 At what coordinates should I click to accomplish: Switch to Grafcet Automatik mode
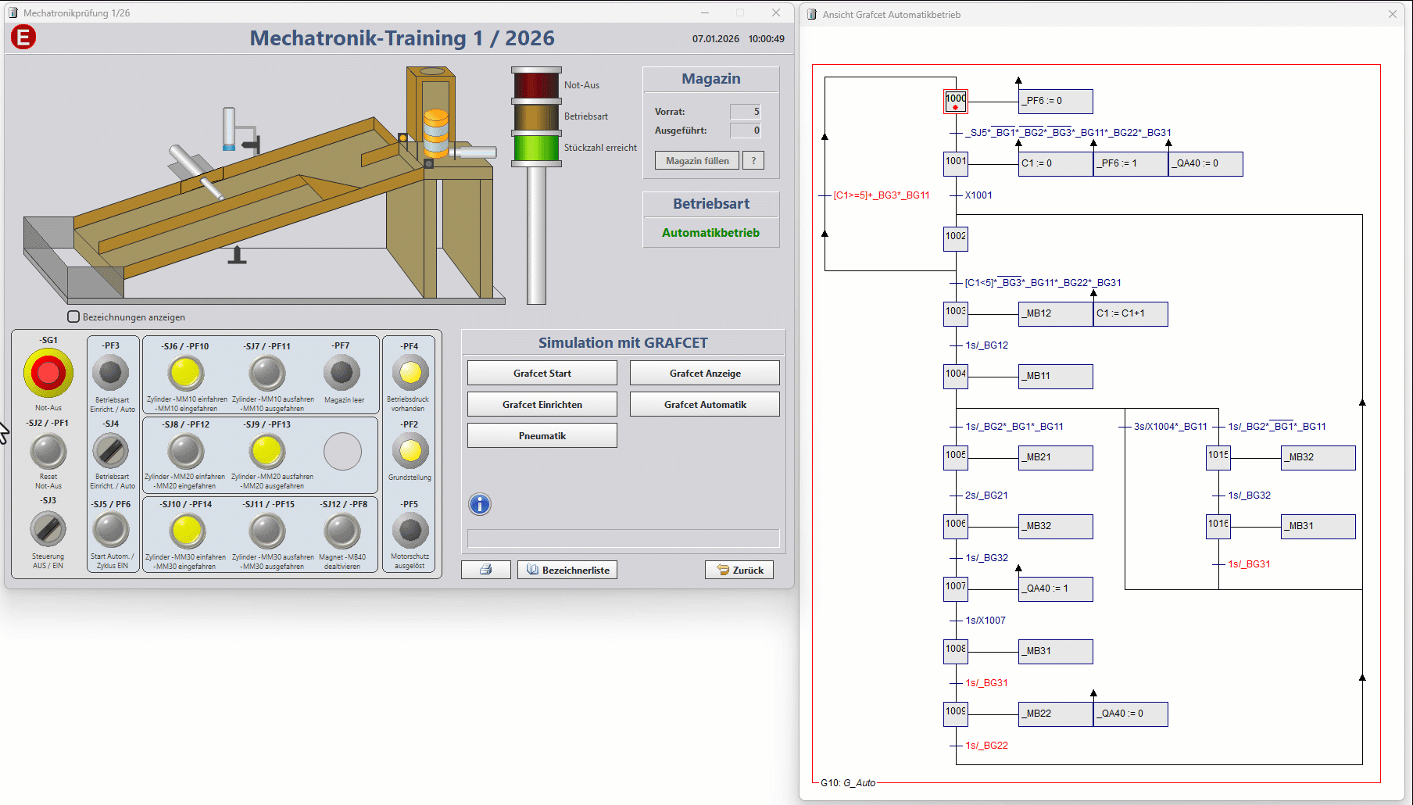click(x=704, y=404)
